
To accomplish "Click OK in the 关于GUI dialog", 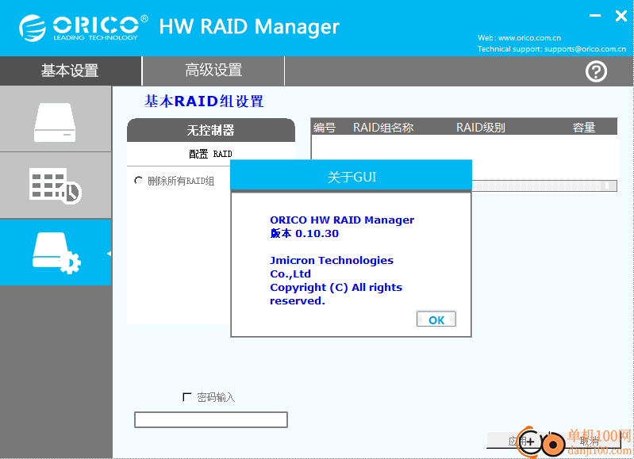I will [436, 319].
